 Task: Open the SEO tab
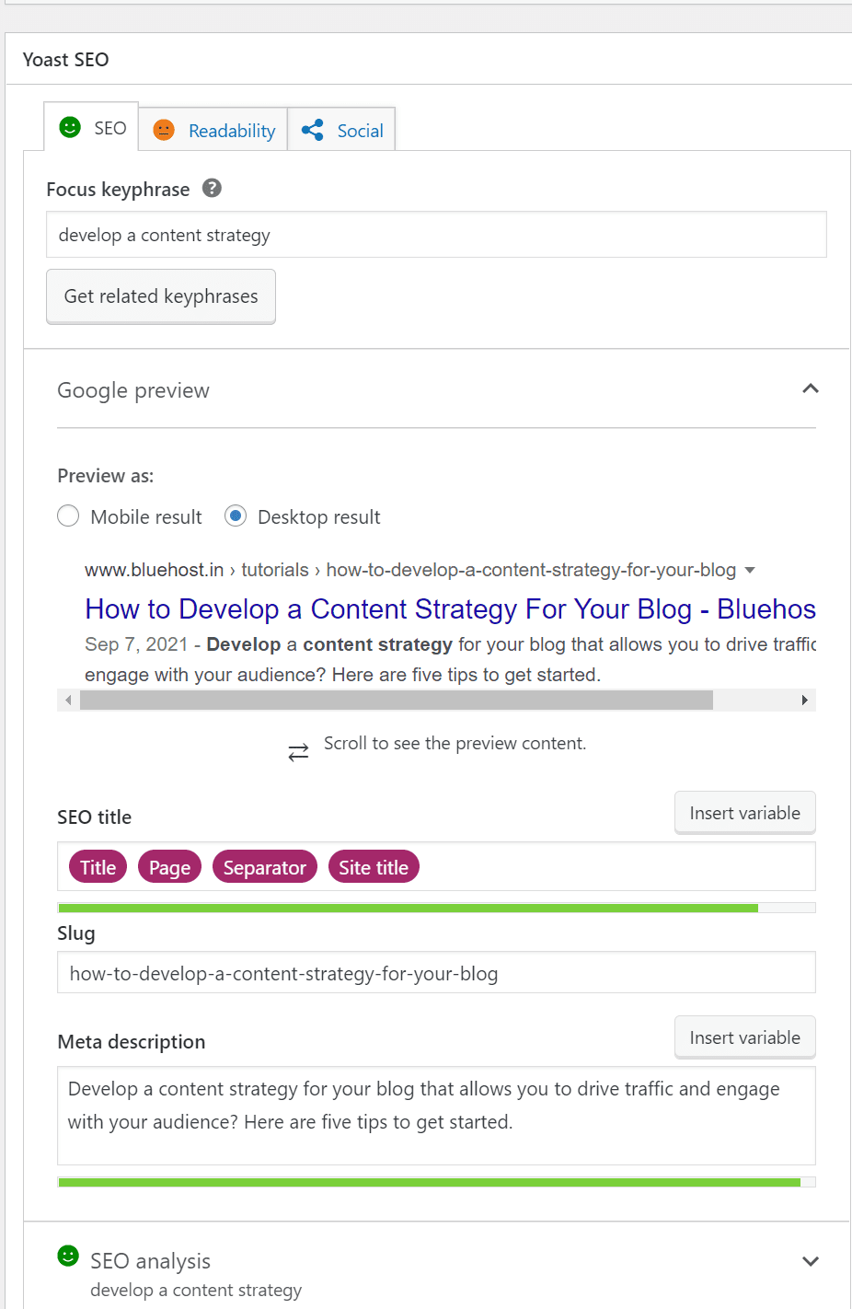(x=92, y=127)
